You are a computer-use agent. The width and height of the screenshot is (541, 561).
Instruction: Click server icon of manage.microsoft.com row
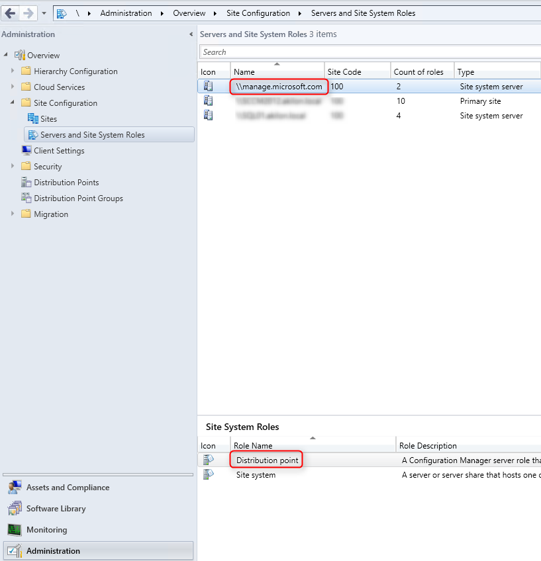pos(208,86)
